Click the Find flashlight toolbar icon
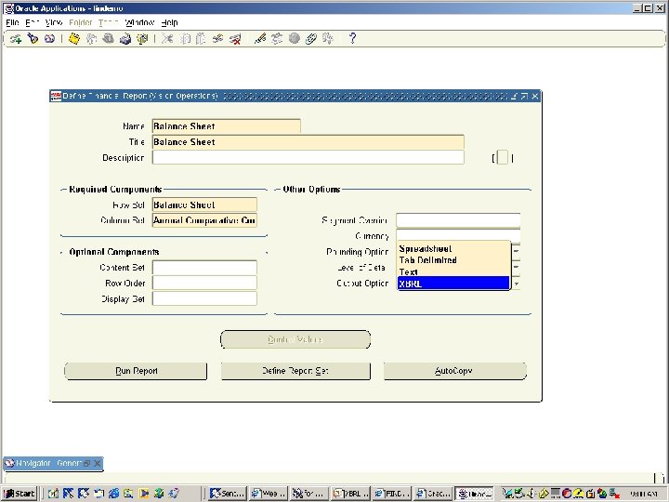 [33, 39]
